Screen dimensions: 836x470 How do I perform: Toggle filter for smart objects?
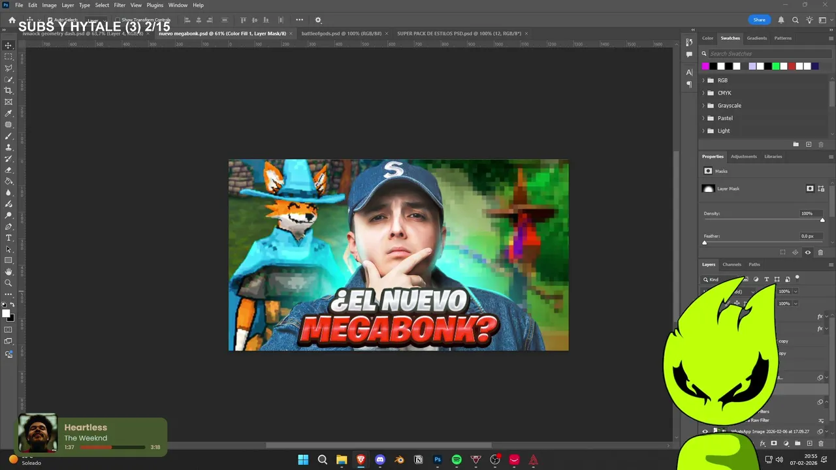787,279
